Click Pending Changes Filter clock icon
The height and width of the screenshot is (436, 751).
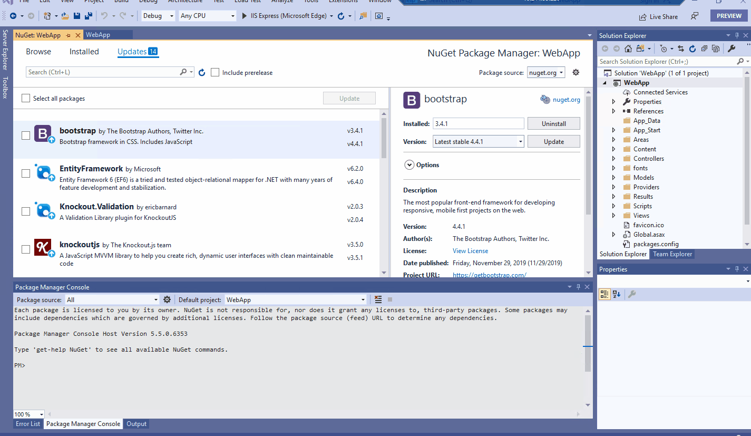click(663, 49)
